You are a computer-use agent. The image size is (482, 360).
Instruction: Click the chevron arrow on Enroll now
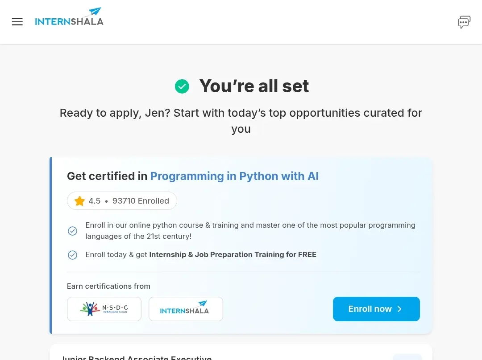point(399,309)
